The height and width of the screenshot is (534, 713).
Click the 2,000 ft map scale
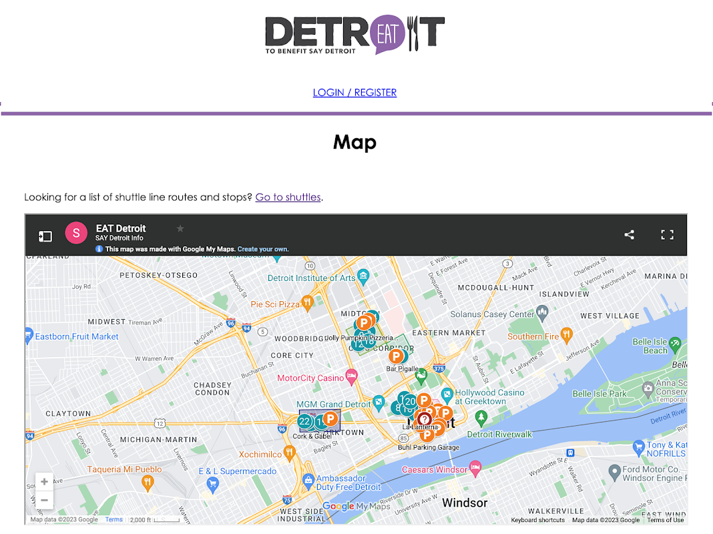(x=155, y=519)
